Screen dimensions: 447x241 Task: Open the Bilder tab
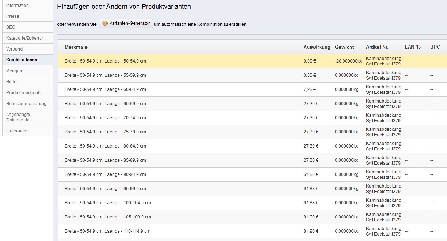tap(12, 82)
